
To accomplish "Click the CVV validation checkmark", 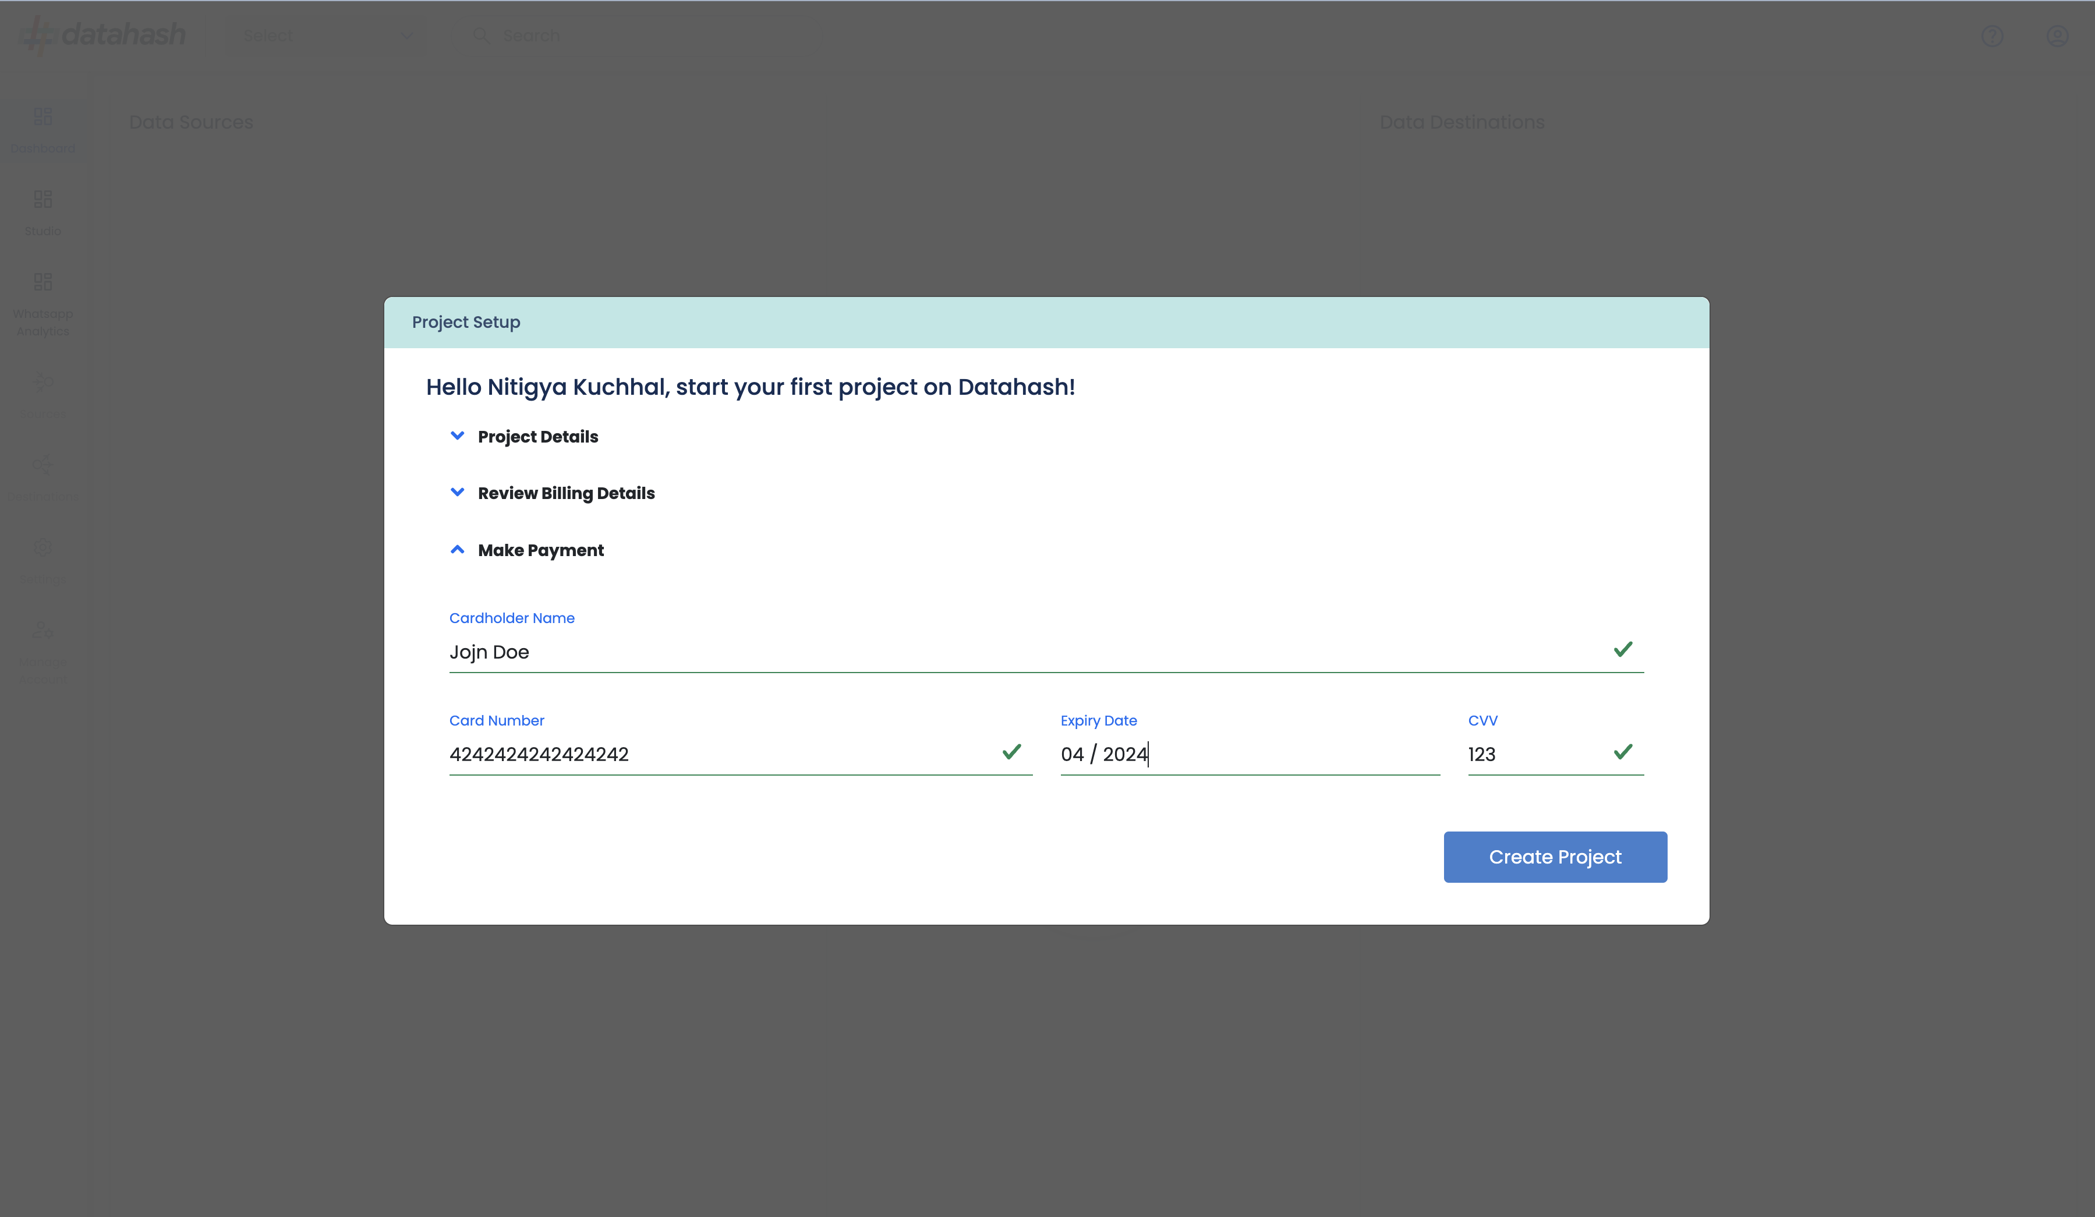I will click(1623, 752).
